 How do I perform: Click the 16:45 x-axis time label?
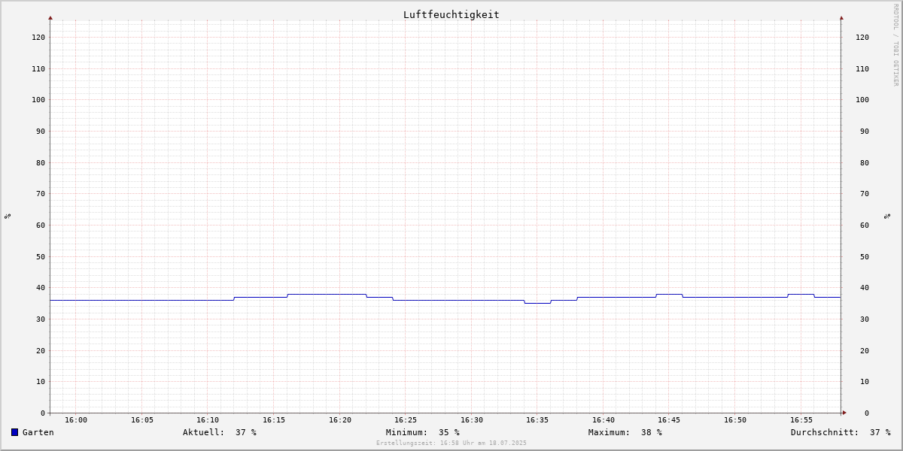(670, 420)
